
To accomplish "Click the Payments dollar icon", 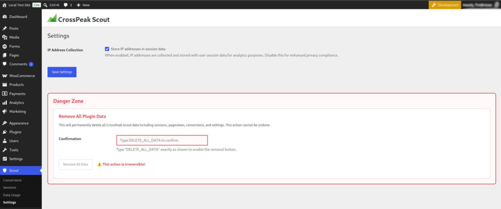I will click(x=4, y=94).
